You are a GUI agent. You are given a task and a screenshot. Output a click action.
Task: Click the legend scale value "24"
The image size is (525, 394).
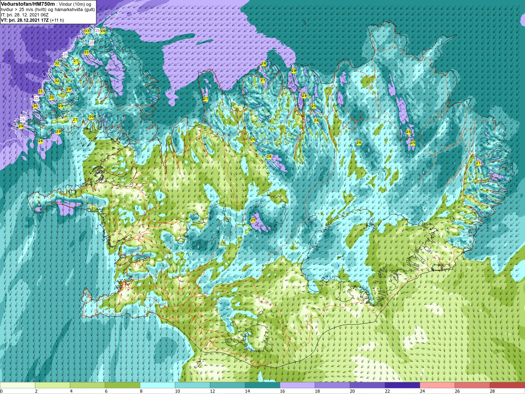click(422, 391)
